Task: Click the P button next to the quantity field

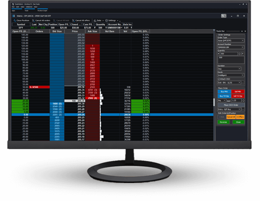Action: (243, 54)
